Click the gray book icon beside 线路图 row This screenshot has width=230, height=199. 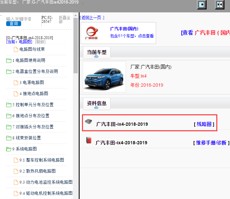pyautogui.click(x=88, y=121)
